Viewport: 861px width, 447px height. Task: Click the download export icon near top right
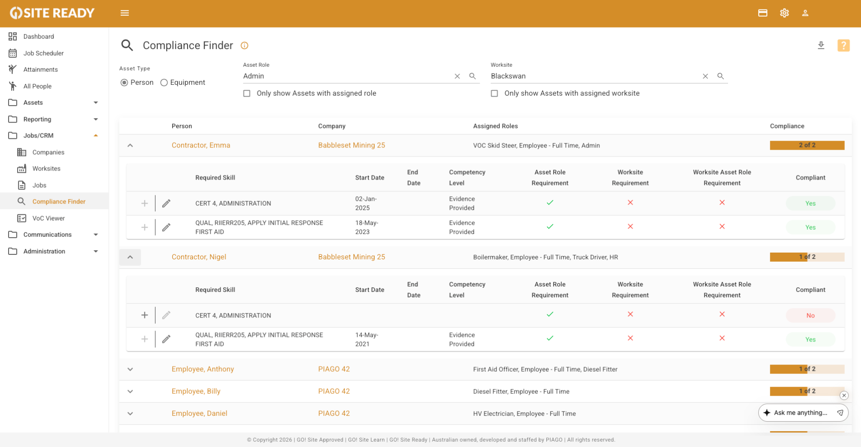coord(821,45)
